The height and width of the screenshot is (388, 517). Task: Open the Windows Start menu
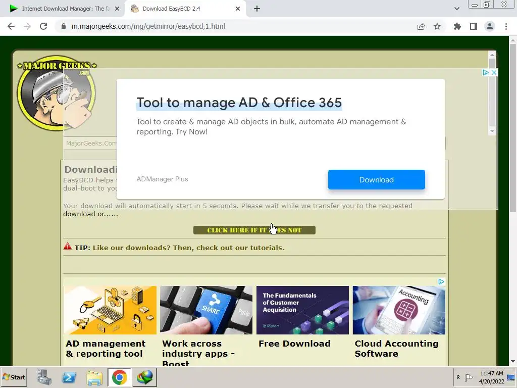(14, 377)
